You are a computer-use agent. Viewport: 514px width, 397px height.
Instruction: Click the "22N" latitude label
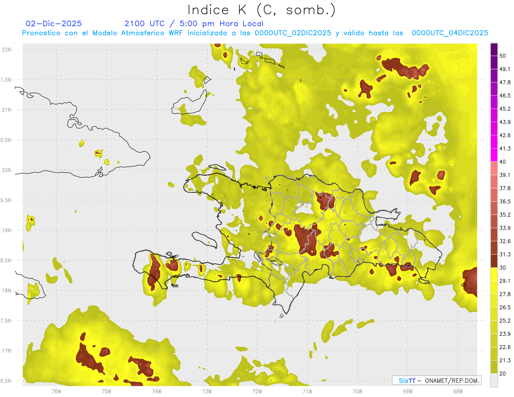7,49
